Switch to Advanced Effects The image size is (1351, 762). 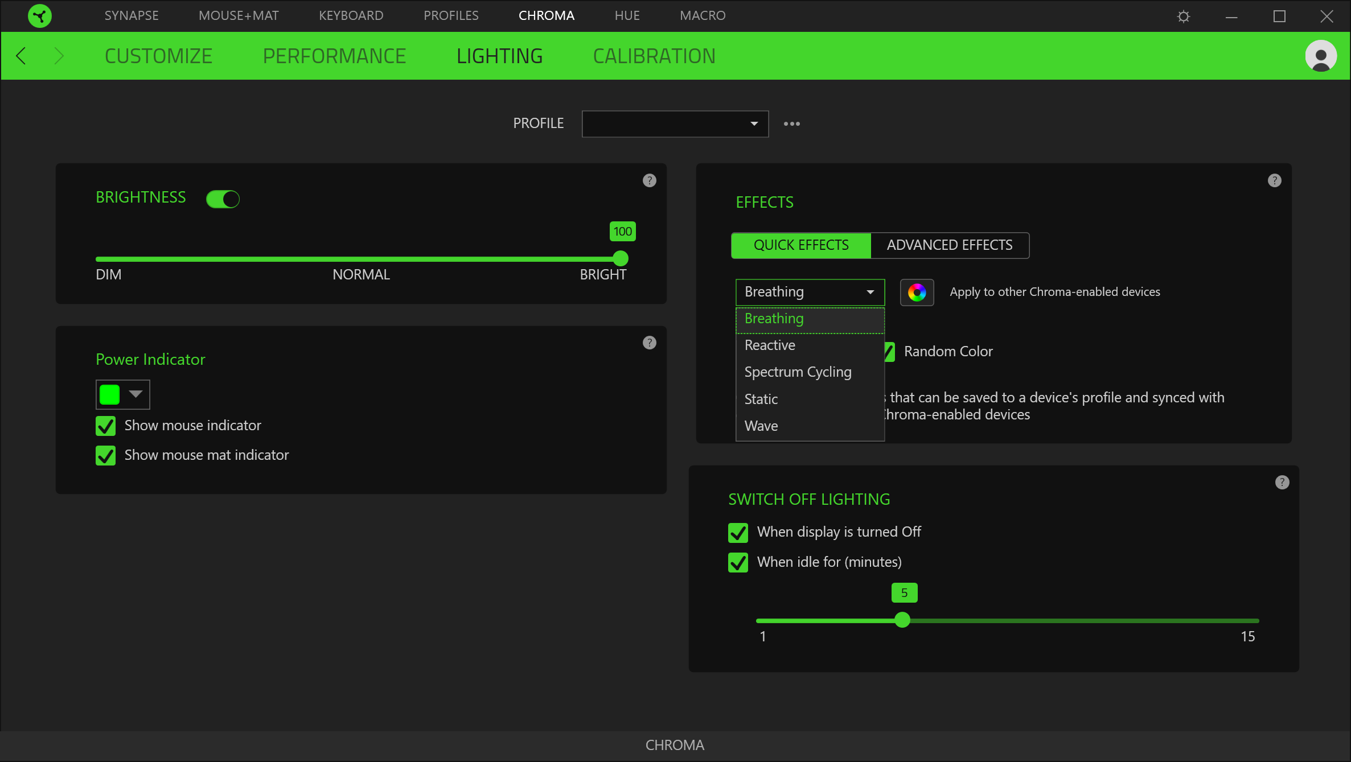949,245
